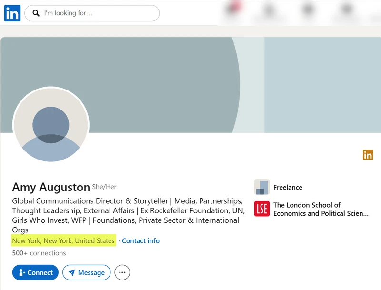
Task: Select the name Amy Auguston
Action: pos(51,187)
